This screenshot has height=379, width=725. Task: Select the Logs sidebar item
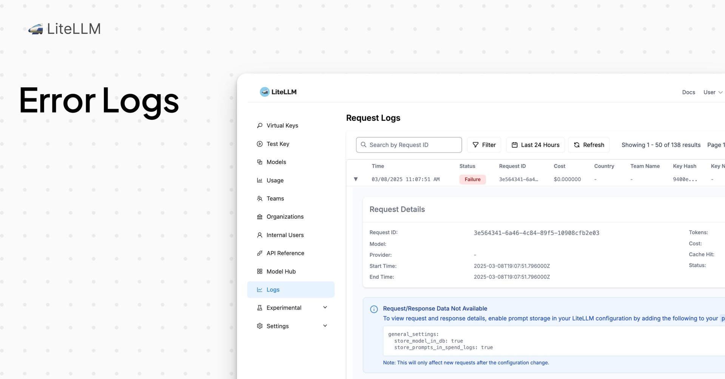(x=291, y=289)
